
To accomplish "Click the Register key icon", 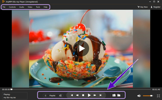I will pyautogui.click(x=151, y=7).
